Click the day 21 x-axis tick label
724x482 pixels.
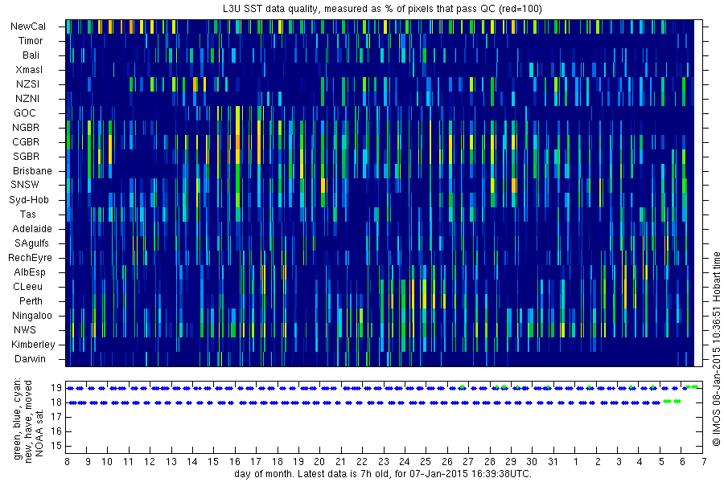(341, 462)
